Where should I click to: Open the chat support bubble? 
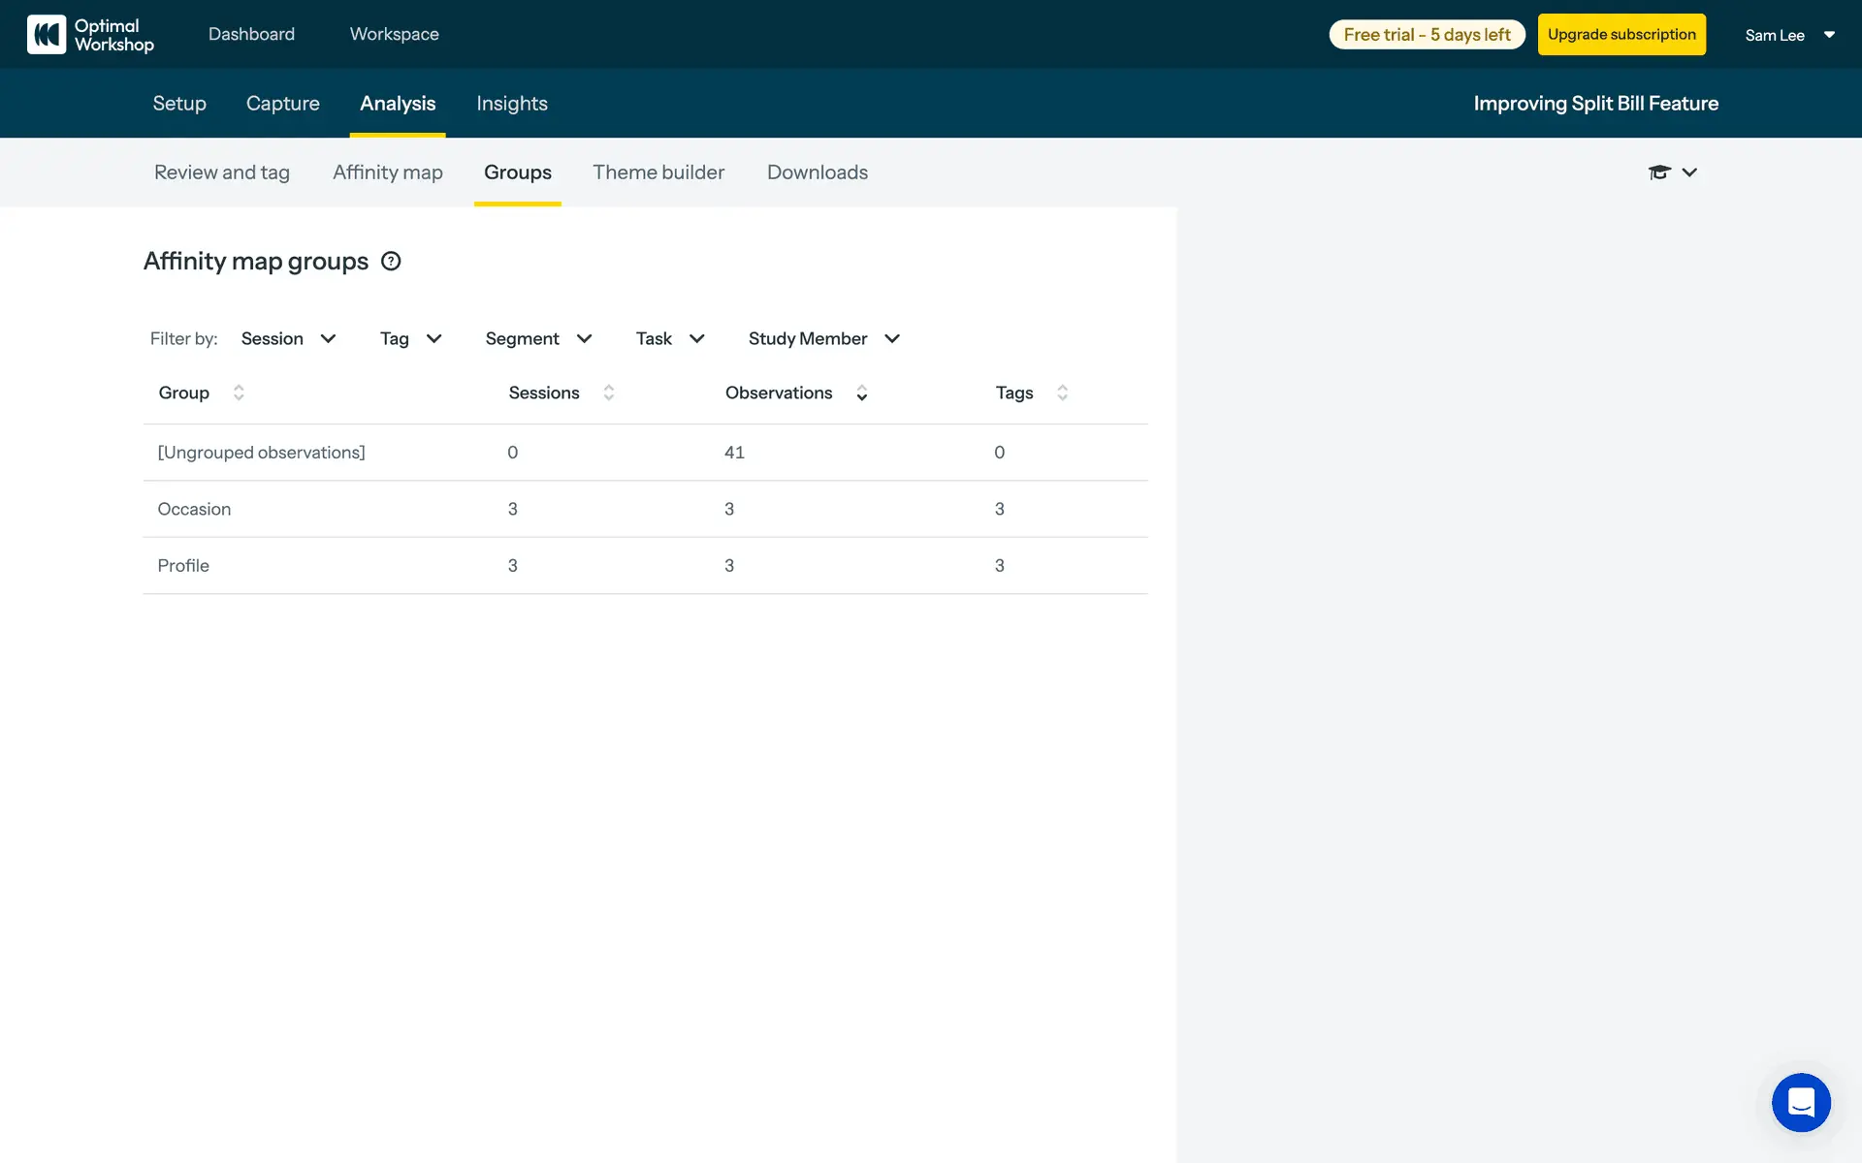1800,1102
